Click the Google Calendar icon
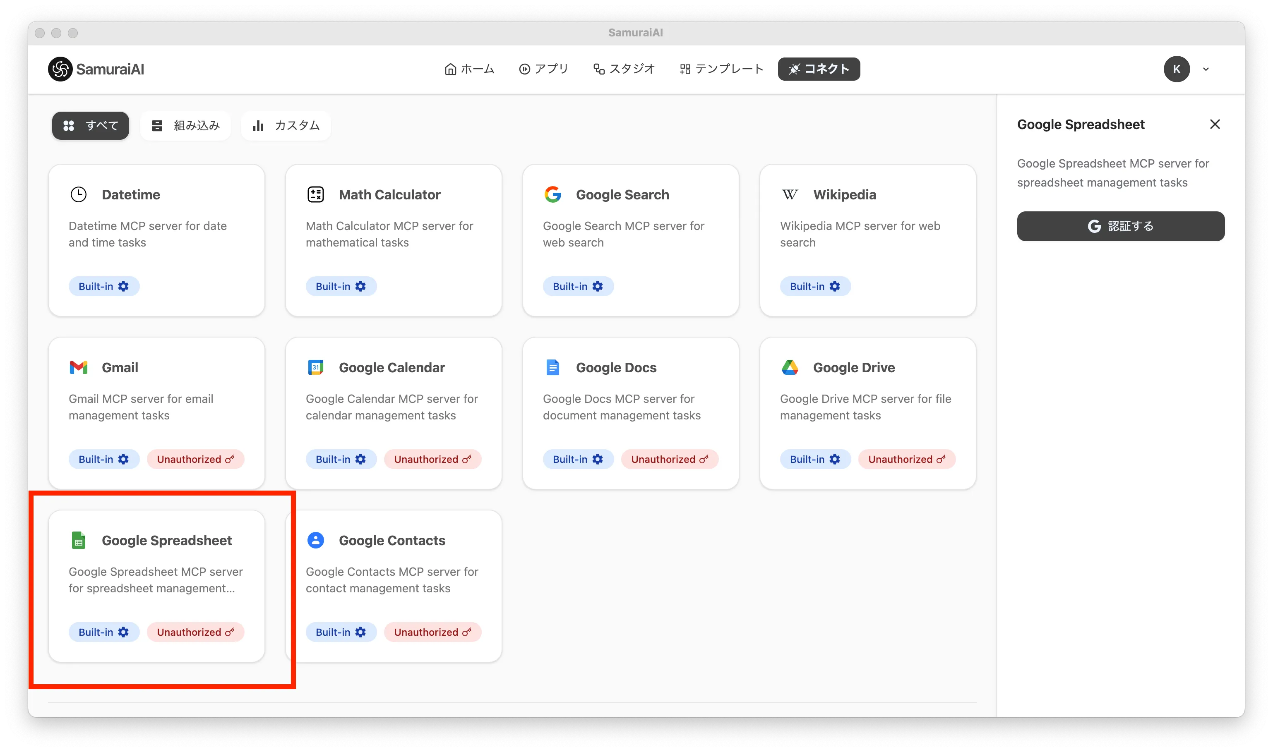Screen dimensions: 1273x752 [x=315, y=367]
